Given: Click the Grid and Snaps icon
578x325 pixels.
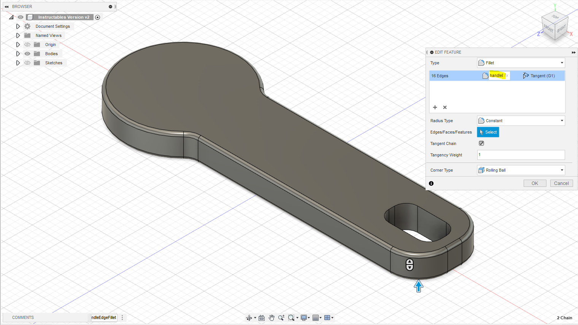Looking at the screenshot, I should coord(316,317).
